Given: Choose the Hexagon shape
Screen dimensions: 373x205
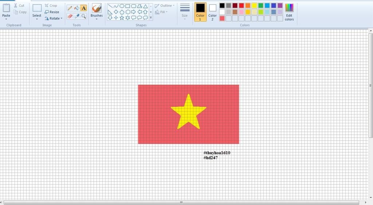Looking at the screenshot, I should [128, 12].
